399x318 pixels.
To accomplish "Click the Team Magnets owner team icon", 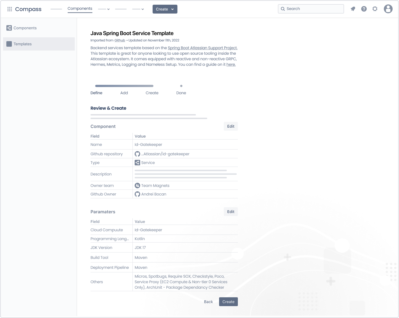I will tap(137, 185).
